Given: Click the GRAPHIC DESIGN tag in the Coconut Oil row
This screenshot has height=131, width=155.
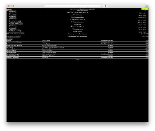Looking at the screenshot, I should (x=15, y=21).
